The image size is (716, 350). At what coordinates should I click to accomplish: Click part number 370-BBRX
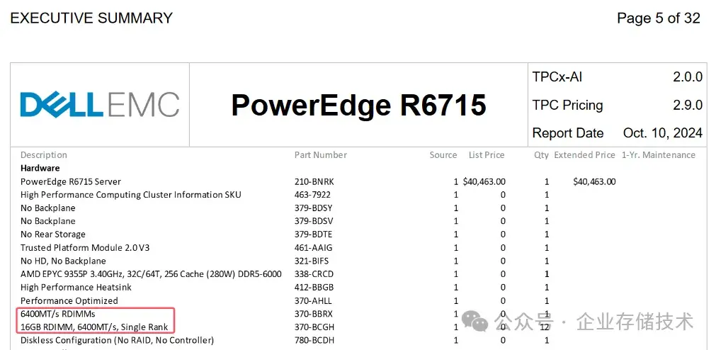314,314
